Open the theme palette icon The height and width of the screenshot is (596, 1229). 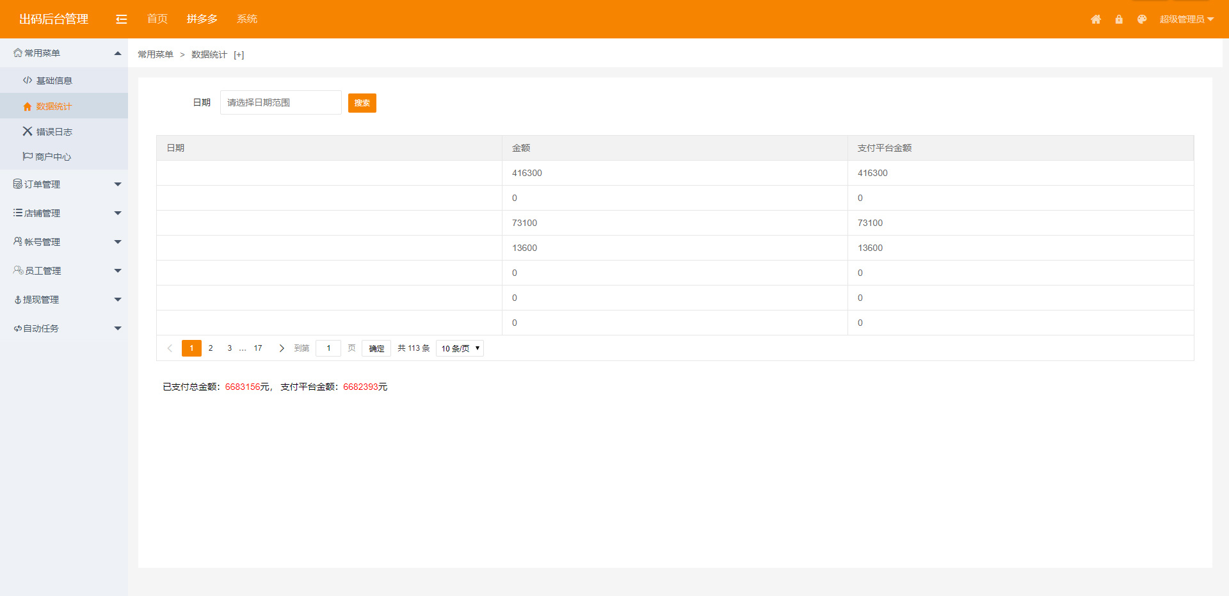[x=1142, y=19]
